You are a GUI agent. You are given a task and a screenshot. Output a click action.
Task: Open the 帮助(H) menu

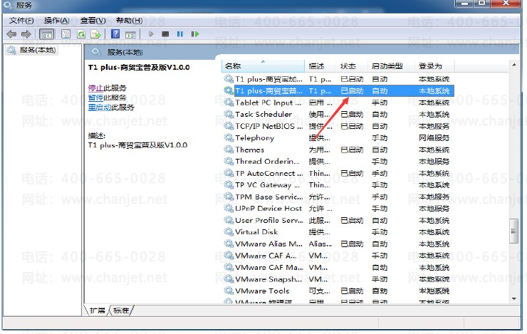click(x=130, y=21)
